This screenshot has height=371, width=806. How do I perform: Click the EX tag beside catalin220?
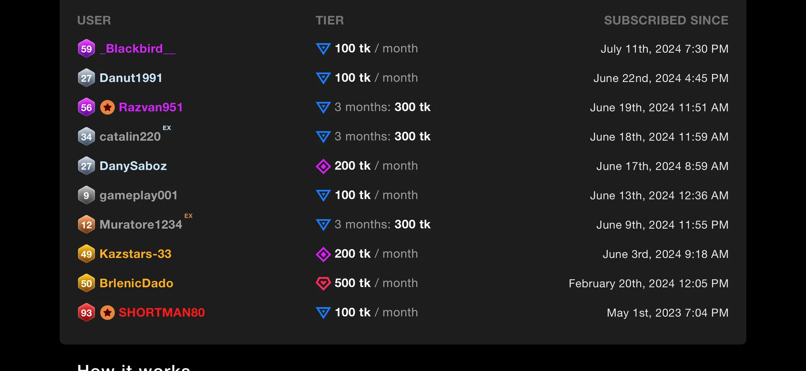(x=167, y=128)
